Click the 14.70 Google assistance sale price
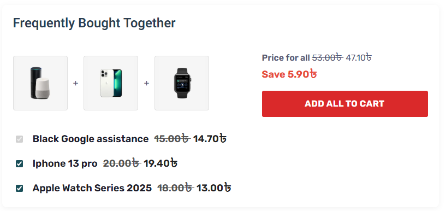The height and width of the screenshot is (211, 446). (210, 139)
